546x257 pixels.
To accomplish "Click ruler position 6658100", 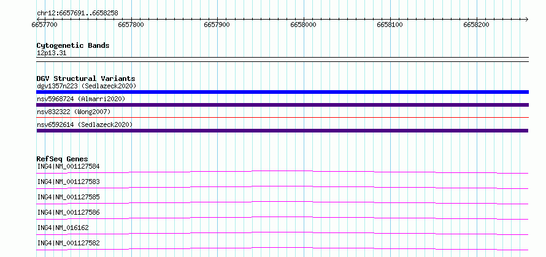I will click(x=390, y=25).
